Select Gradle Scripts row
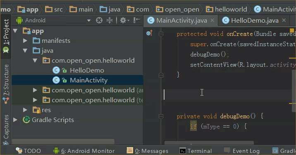The width and height of the screenshot is (296, 155). pos(77,120)
